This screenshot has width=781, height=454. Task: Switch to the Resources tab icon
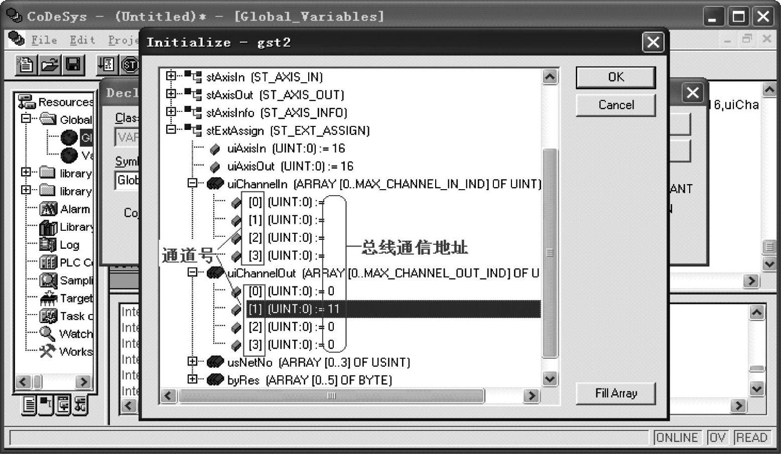pyautogui.click(x=80, y=405)
